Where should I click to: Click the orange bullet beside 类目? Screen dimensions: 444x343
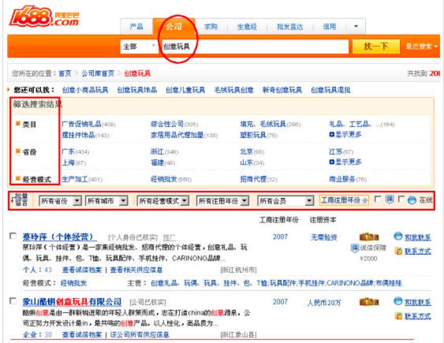coord(18,123)
